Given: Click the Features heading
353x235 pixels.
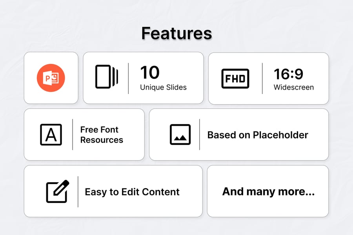Looking at the screenshot, I should click(176, 33).
